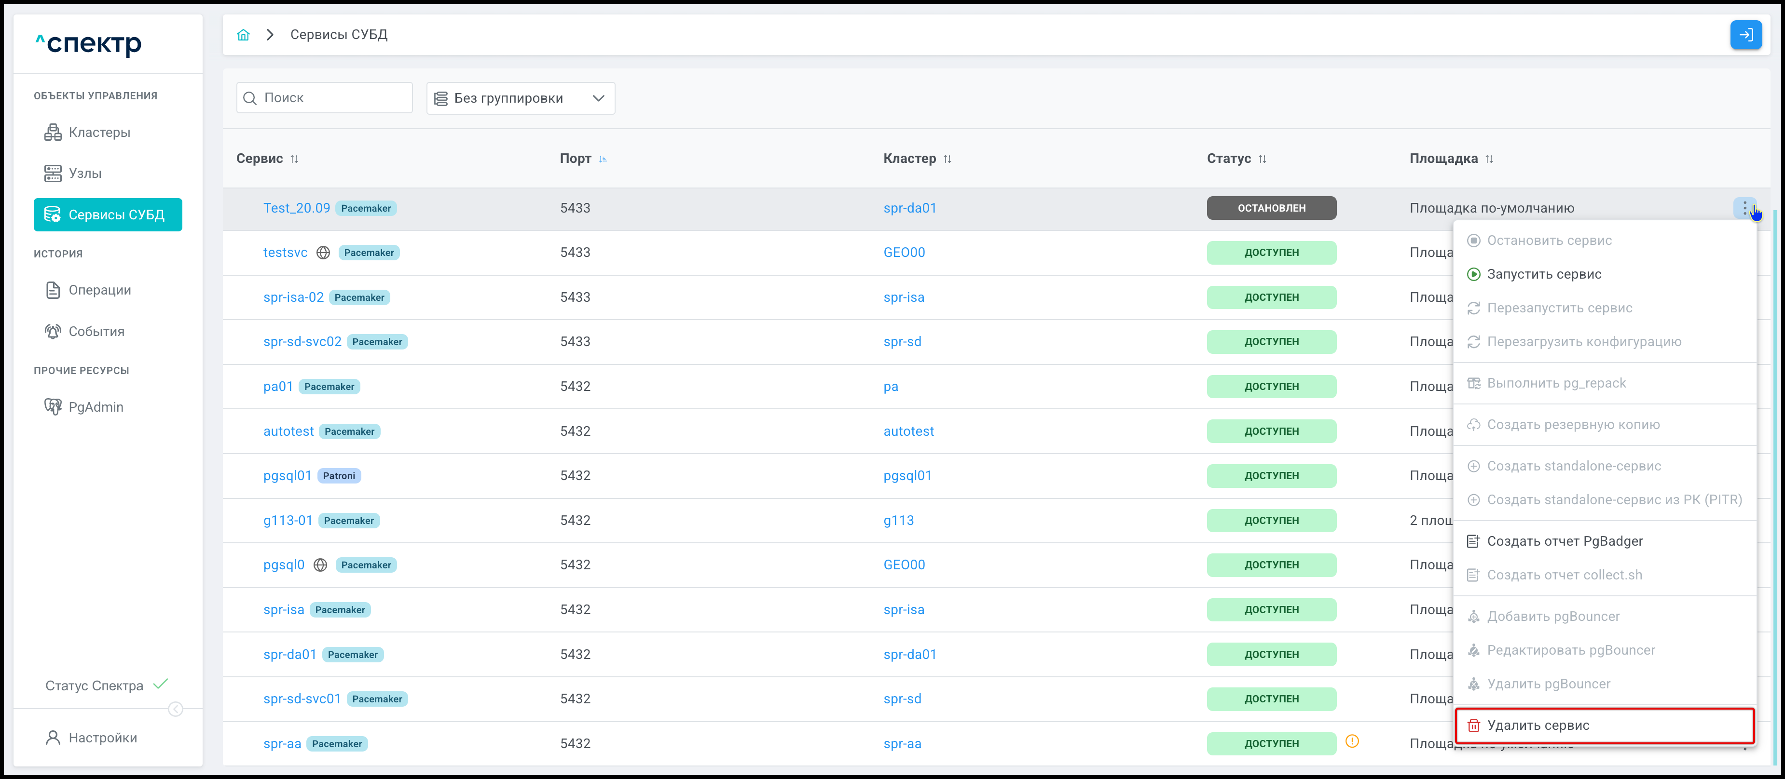Click the home icon in breadcrumb
This screenshot has height=779, width=1785.
243,35
